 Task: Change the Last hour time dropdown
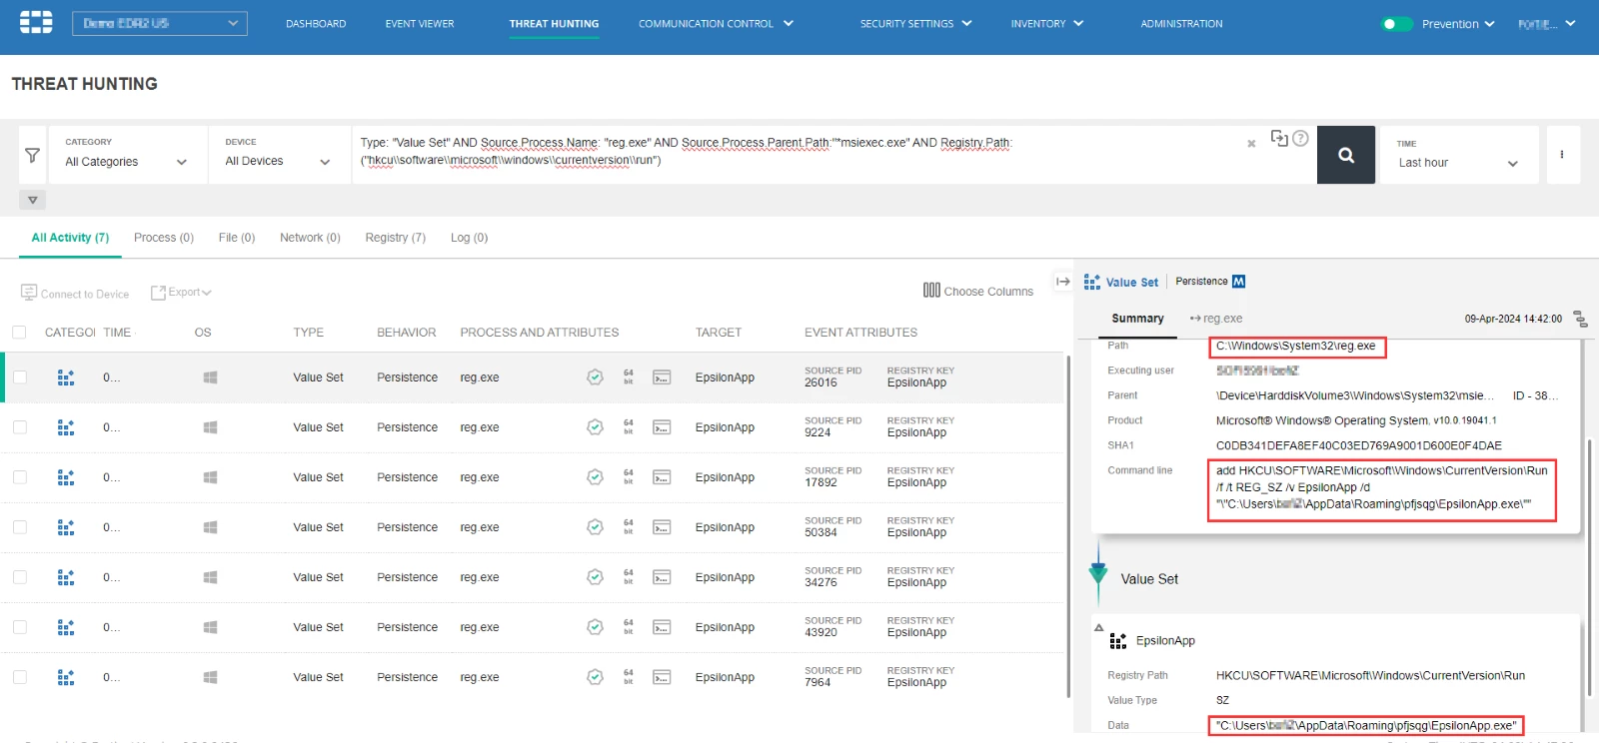[x=1457, y=163]
